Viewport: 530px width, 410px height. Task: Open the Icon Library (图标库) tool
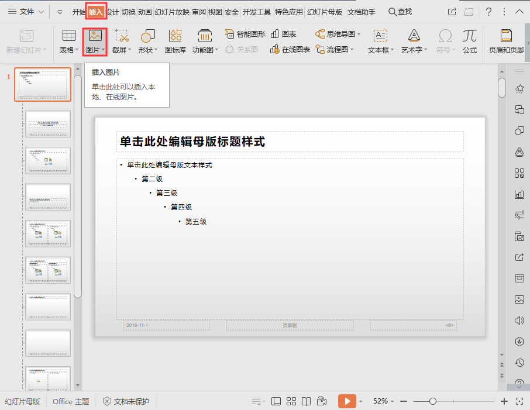click(x=175, y=42)
